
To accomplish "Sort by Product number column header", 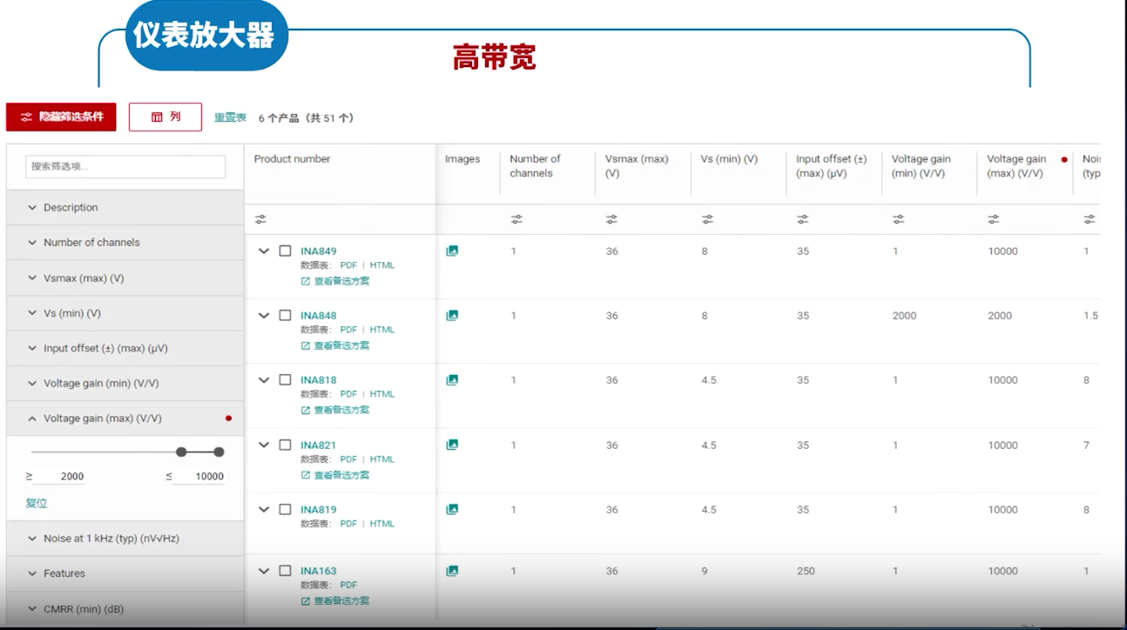I will tap(292, 159).
